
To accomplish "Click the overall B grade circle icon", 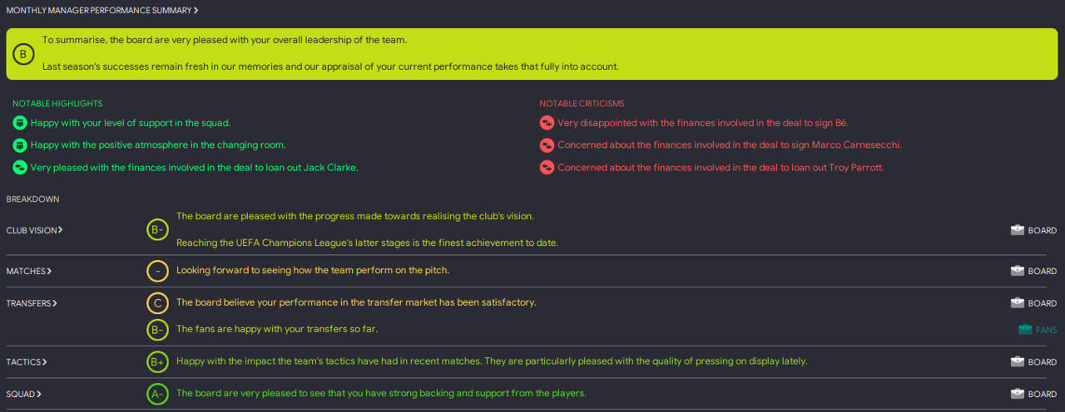I will coord(23,55).
